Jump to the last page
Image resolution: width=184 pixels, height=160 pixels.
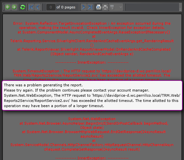(x=90, y=7)
